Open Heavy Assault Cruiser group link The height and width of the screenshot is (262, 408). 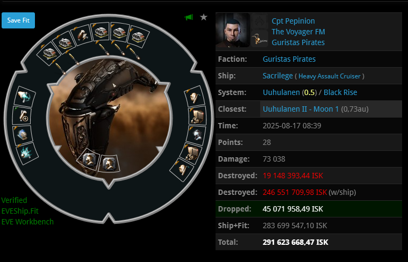330,76
